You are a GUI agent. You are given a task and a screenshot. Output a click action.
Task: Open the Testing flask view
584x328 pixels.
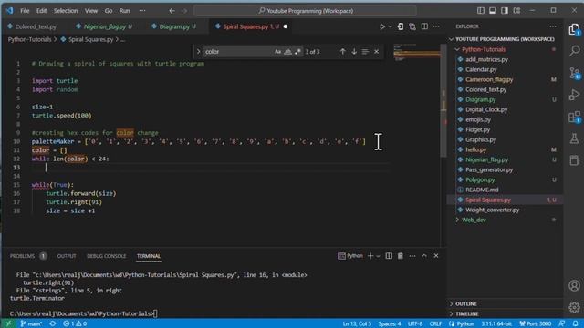[x=574, y=138]
